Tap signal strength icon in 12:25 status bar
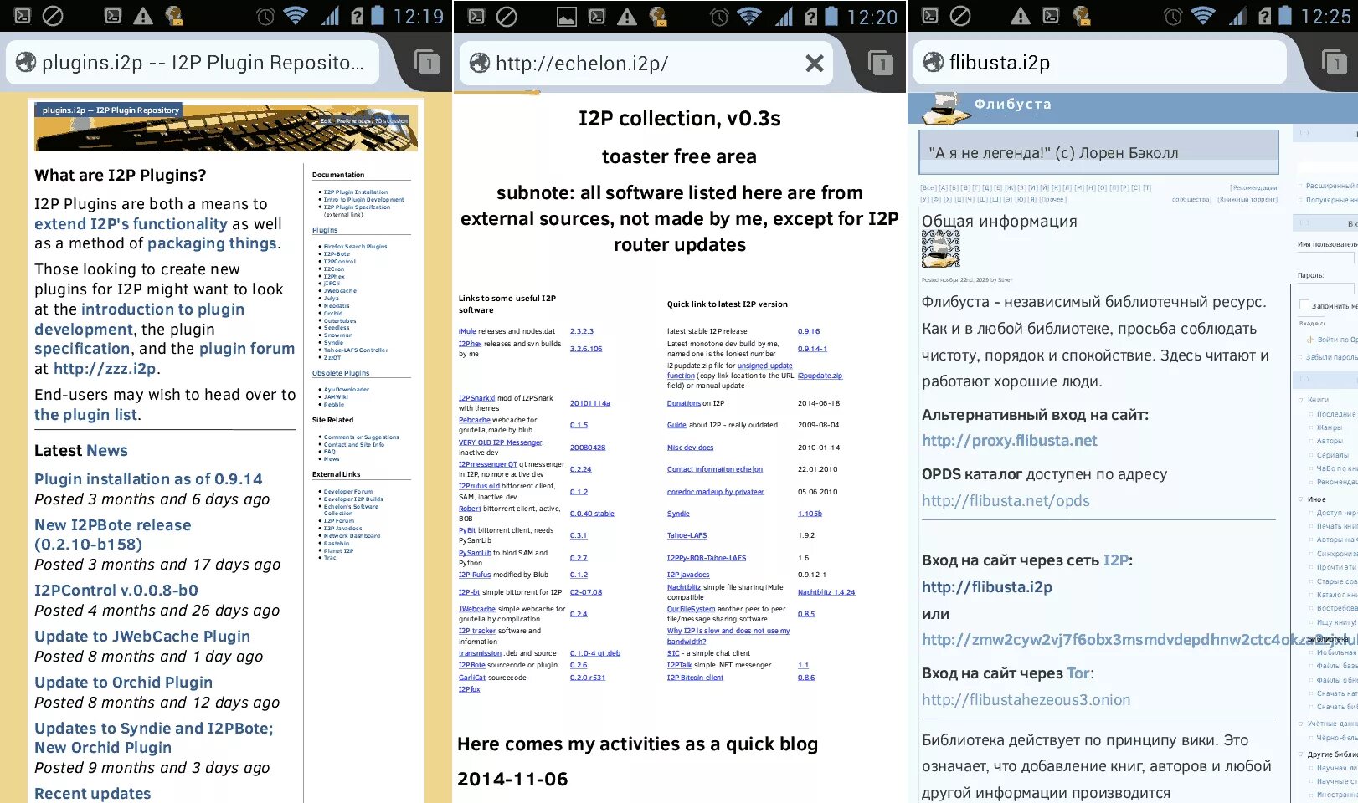The height and width of the screenshot is (803, 1358). click(1237, 16)
